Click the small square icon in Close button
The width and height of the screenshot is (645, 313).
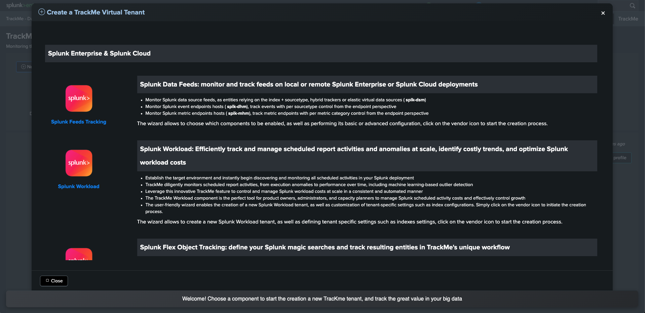click(x=47, y=281)
